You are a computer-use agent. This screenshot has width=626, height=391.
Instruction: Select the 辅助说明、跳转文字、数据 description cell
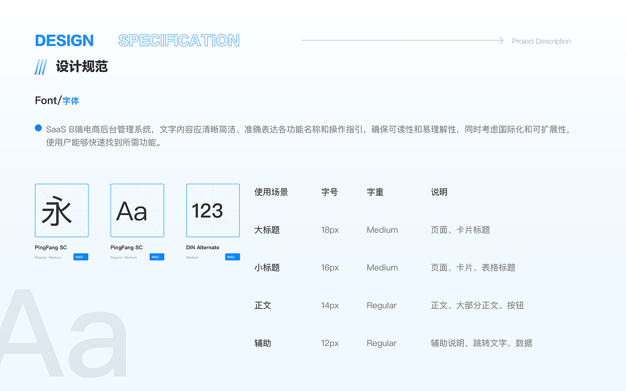pos(482,343)
